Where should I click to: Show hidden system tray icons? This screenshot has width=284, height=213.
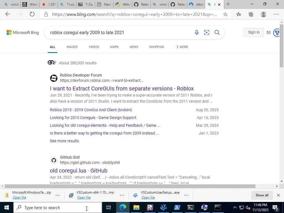(235, 207)
